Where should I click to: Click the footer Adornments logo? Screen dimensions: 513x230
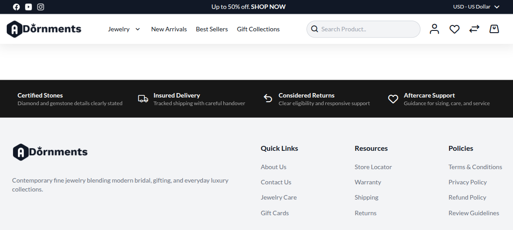tap(50, 152)
